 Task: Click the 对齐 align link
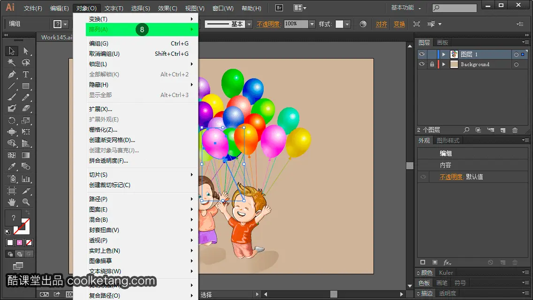[x=381, y=24]
